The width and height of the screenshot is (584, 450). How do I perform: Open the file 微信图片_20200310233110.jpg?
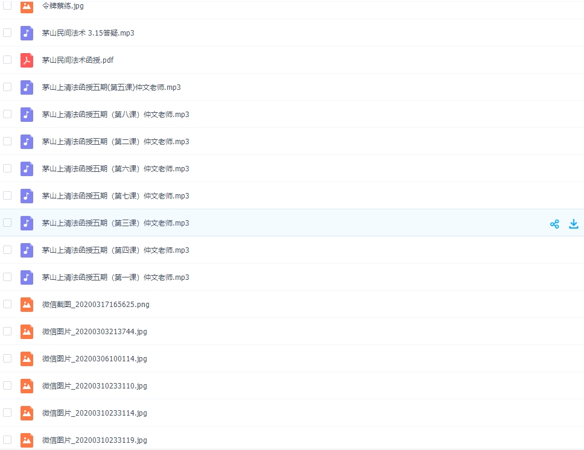coord(94,386)
